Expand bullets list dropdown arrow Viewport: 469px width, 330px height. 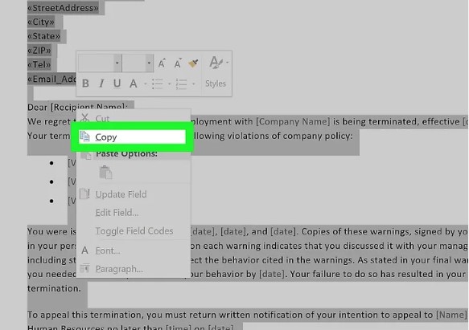[169, 84]
